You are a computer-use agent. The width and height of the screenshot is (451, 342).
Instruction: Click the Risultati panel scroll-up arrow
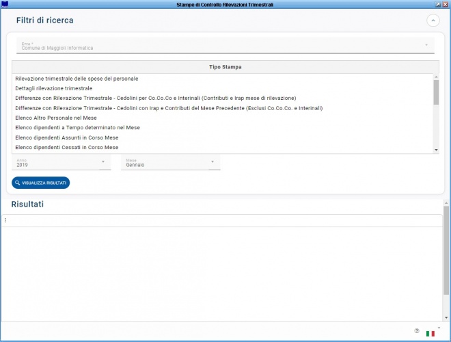pyautogui.click(x=446, y=203)
